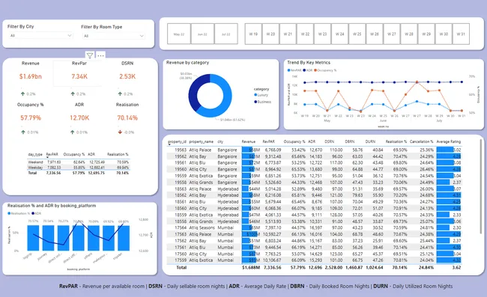Click the up arrow under DSRN 2.53K
The image size is (487, 297).
click(120, 94)
